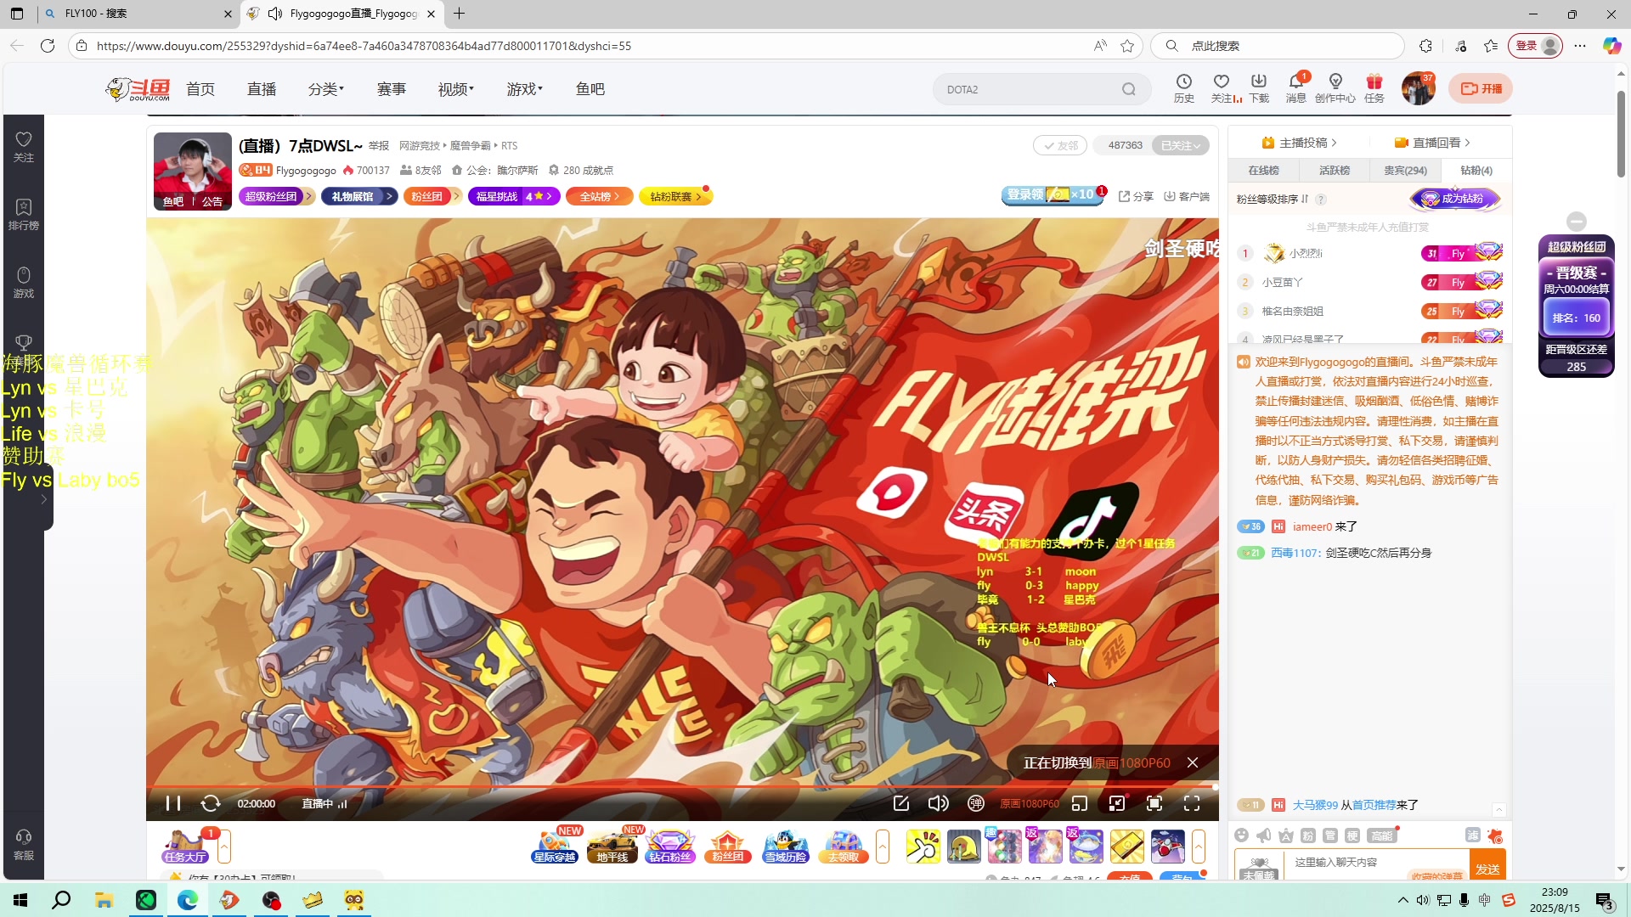Open the 关注 followed heart icon in header
This screenshot has height=917, width=1631.
1222,88
